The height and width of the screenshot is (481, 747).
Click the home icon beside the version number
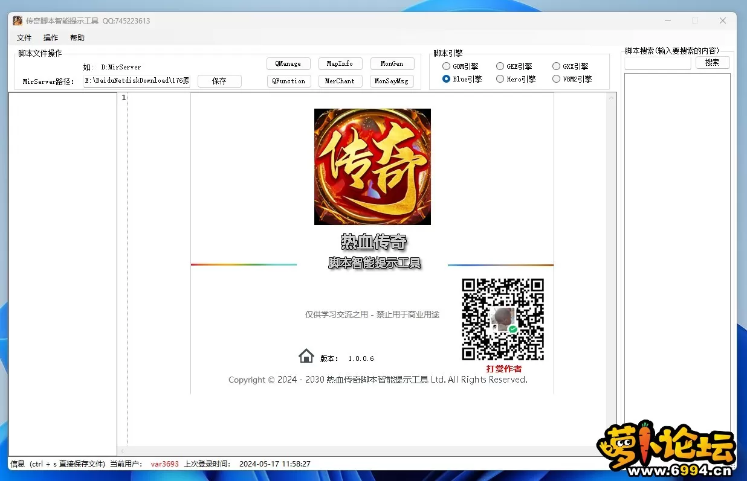[306, 356]
